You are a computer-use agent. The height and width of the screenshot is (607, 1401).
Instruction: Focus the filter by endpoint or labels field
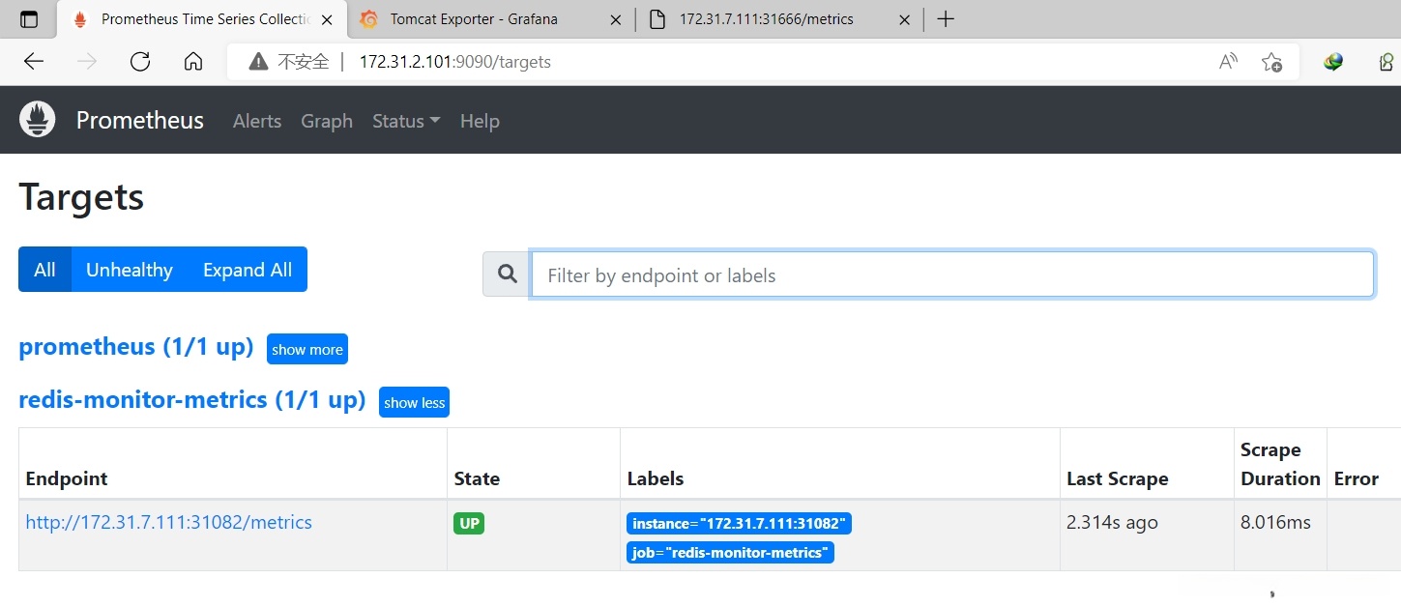[952, 275]
